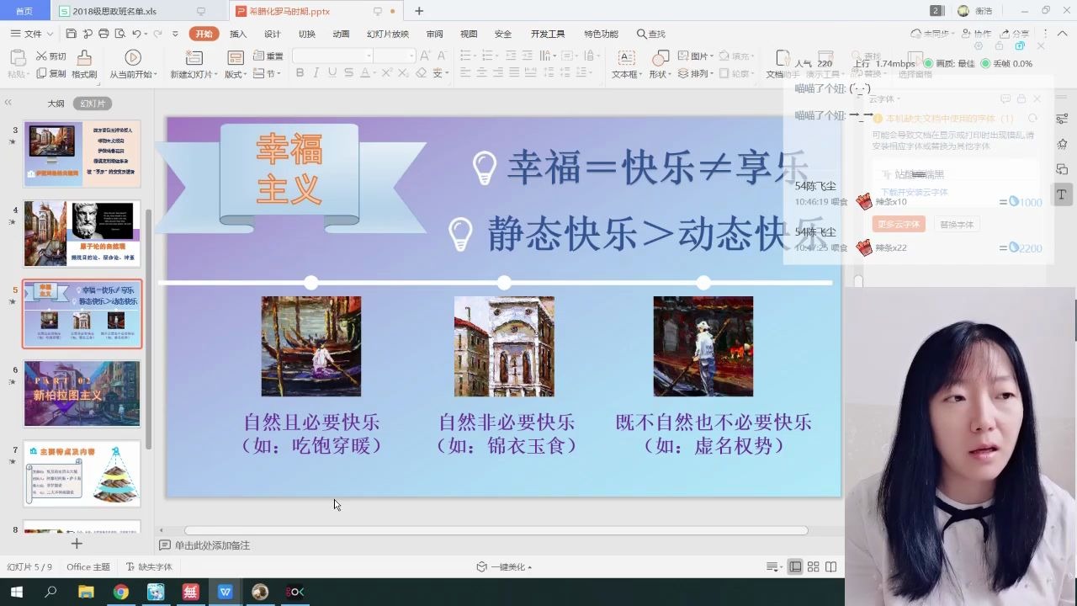Open the Design (设计) ribbon tab

[273, 34]
